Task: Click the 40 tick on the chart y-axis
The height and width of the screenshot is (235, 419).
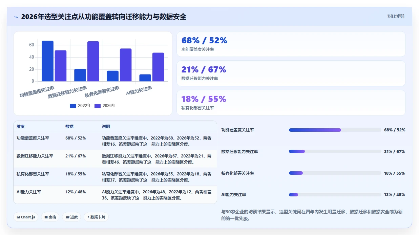Action: [31, 57]
